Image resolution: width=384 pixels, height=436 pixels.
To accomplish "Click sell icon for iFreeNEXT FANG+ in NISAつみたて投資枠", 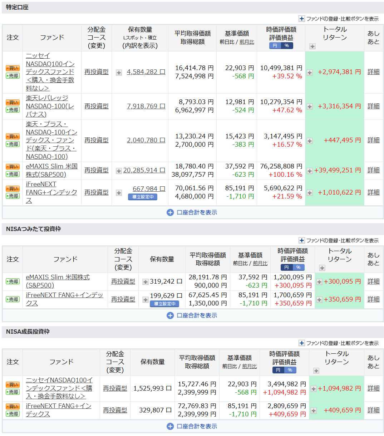I will [13, 299].
